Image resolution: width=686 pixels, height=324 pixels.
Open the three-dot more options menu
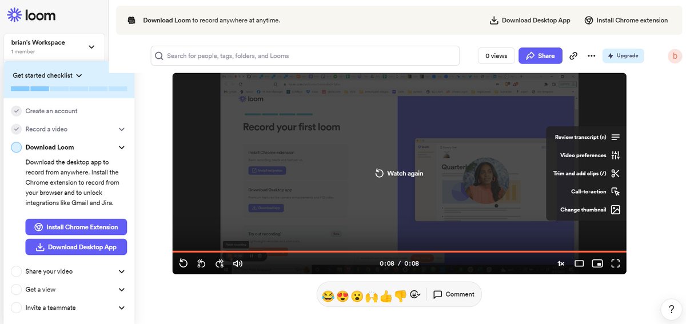592,55
